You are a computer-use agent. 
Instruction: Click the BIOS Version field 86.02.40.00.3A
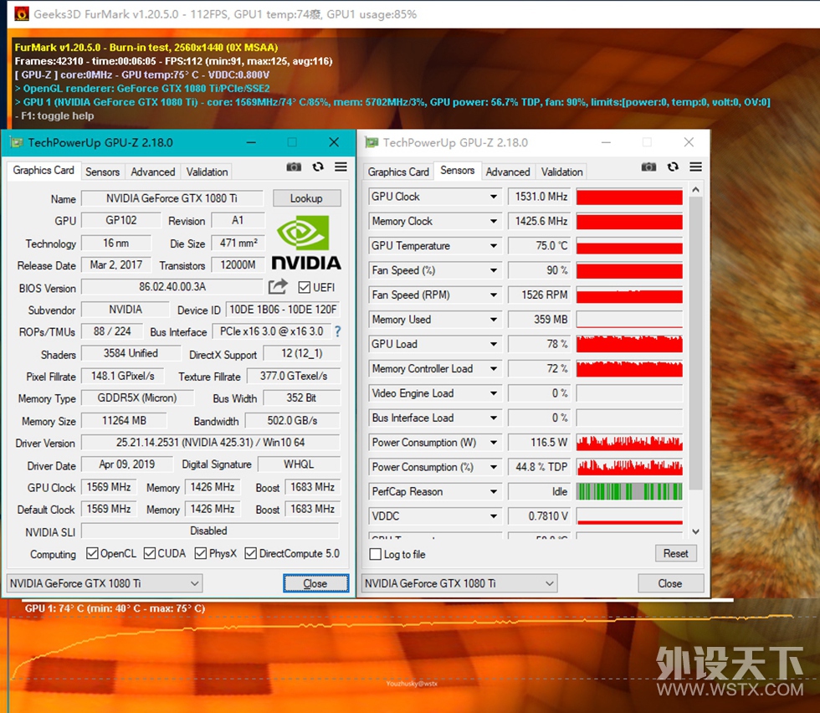tap(172, 287)
